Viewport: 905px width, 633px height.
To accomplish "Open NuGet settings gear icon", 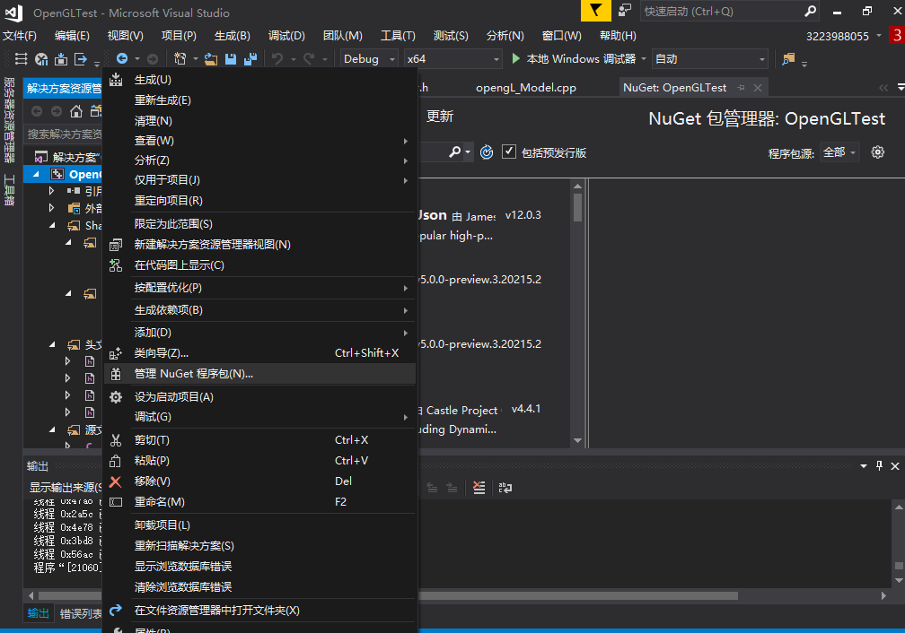I will (878, 152).
